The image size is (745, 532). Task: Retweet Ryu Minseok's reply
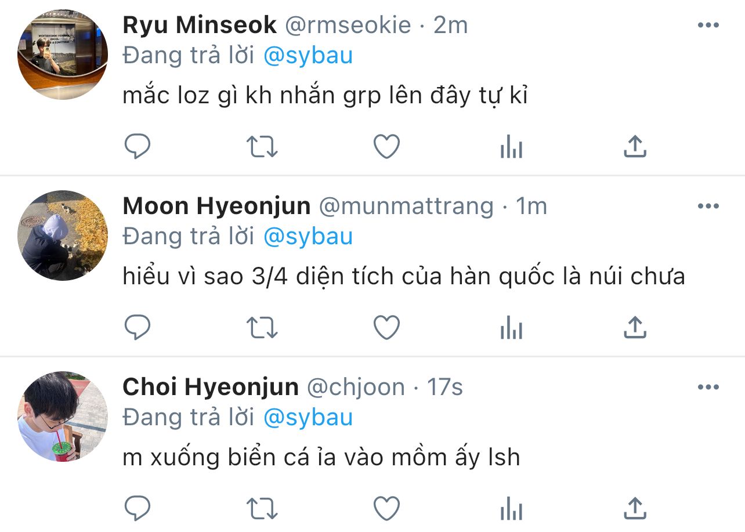click(262, 147)
